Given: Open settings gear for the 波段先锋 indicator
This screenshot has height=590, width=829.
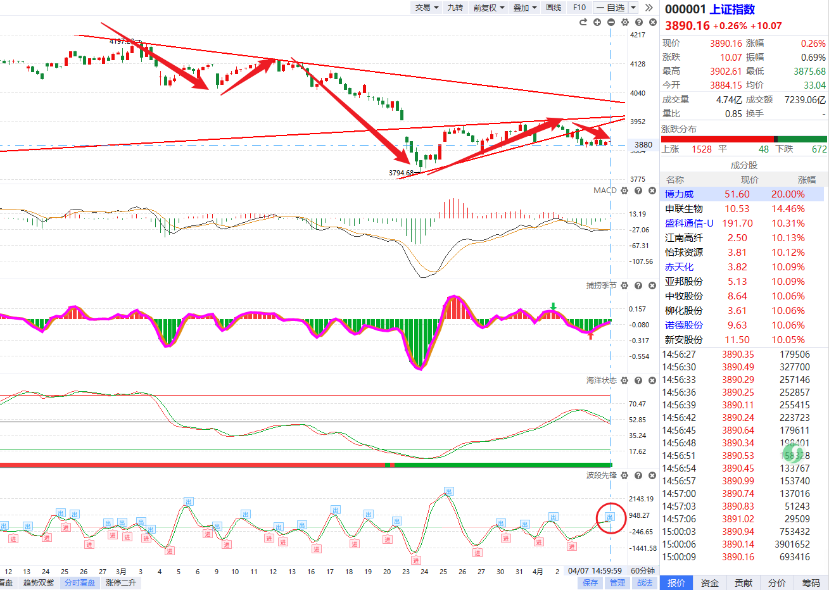Looking at the screenshot, I should (x=624, y=475).
